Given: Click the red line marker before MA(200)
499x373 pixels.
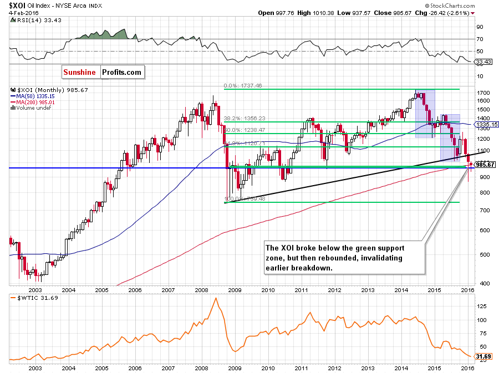Looking at the screenshot, I should tap(13, 102).
